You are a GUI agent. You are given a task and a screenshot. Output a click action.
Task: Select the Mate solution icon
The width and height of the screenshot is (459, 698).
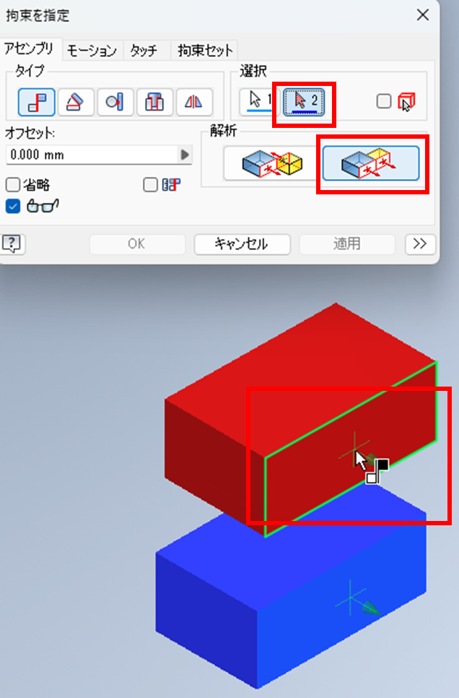coord(271,163)
